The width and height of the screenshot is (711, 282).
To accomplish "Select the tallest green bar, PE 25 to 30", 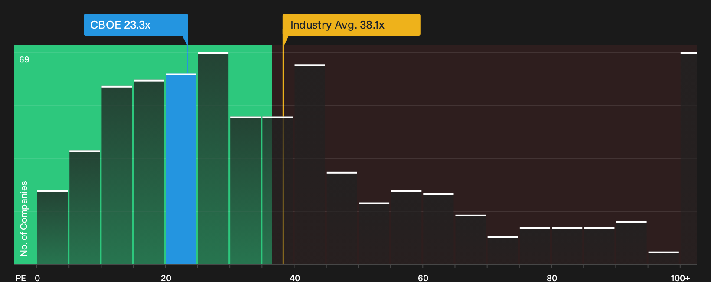I will point(213,158).
